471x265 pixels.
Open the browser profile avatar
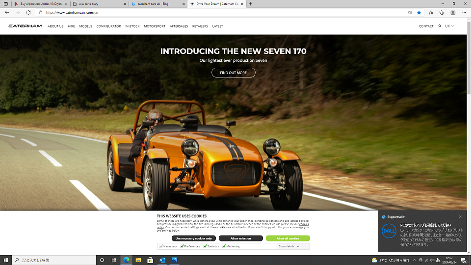pos(453,13)
